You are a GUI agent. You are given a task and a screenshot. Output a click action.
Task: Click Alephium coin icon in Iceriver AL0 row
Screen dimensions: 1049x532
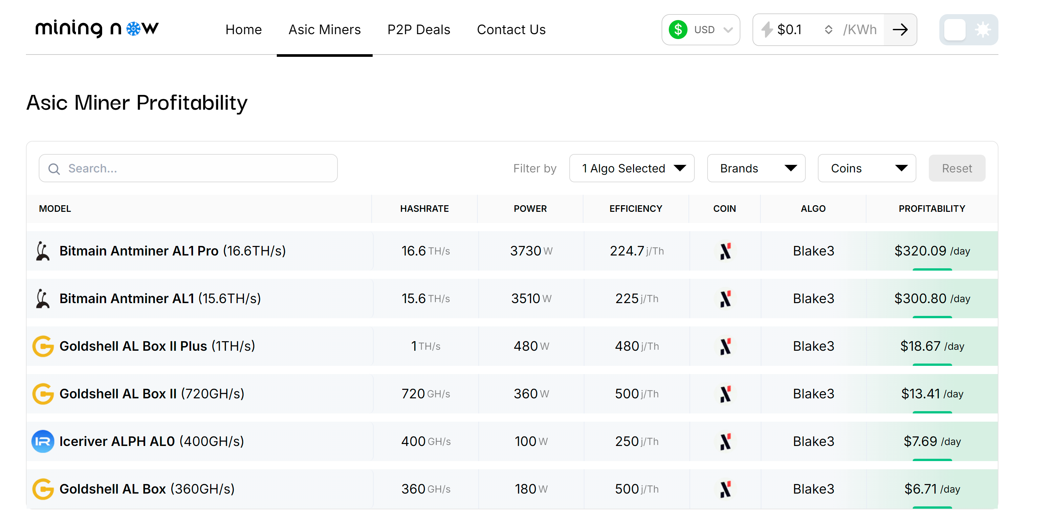[725, 442]
